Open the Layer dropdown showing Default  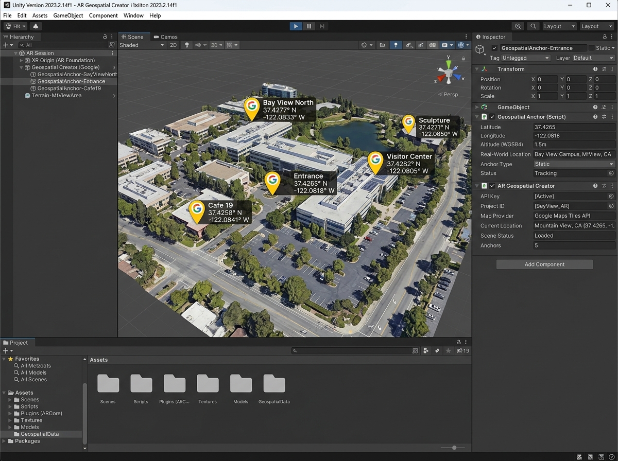(x=594, y=58)
